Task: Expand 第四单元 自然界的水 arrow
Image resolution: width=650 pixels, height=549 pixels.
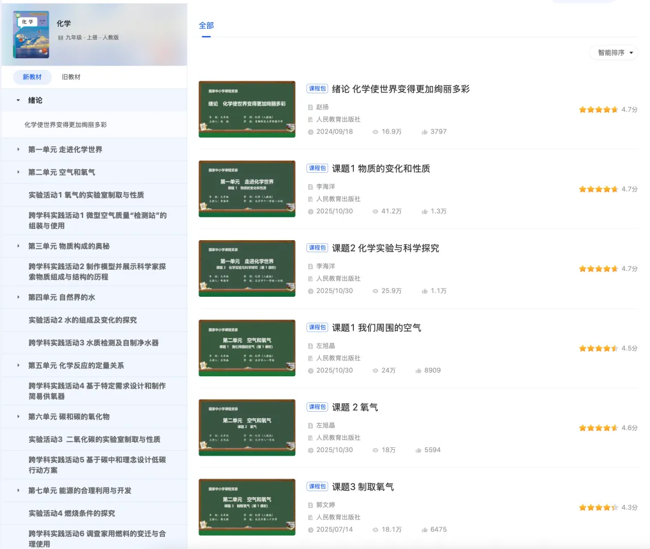Action: 18,297
